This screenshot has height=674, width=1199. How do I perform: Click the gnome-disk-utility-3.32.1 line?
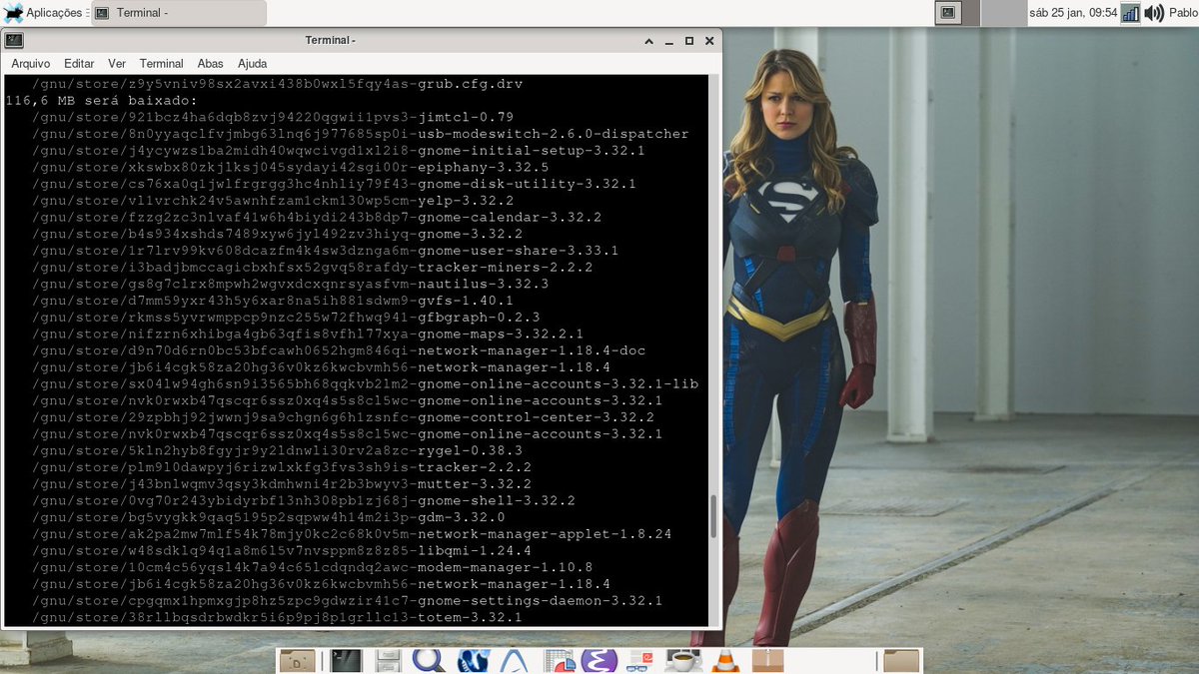tap(334, 184)
